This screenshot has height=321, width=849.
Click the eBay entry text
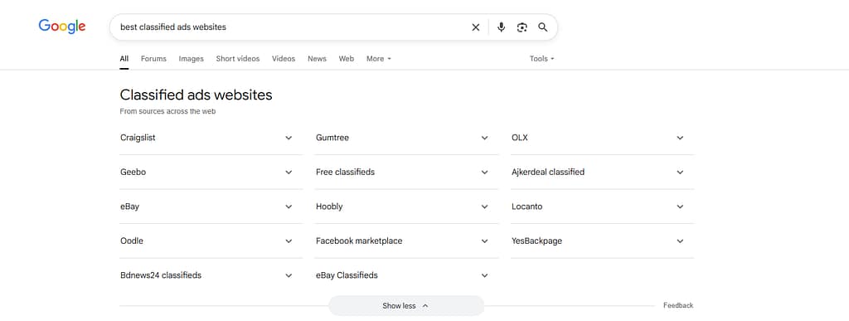pyautogui.click(x=129, y=207)
